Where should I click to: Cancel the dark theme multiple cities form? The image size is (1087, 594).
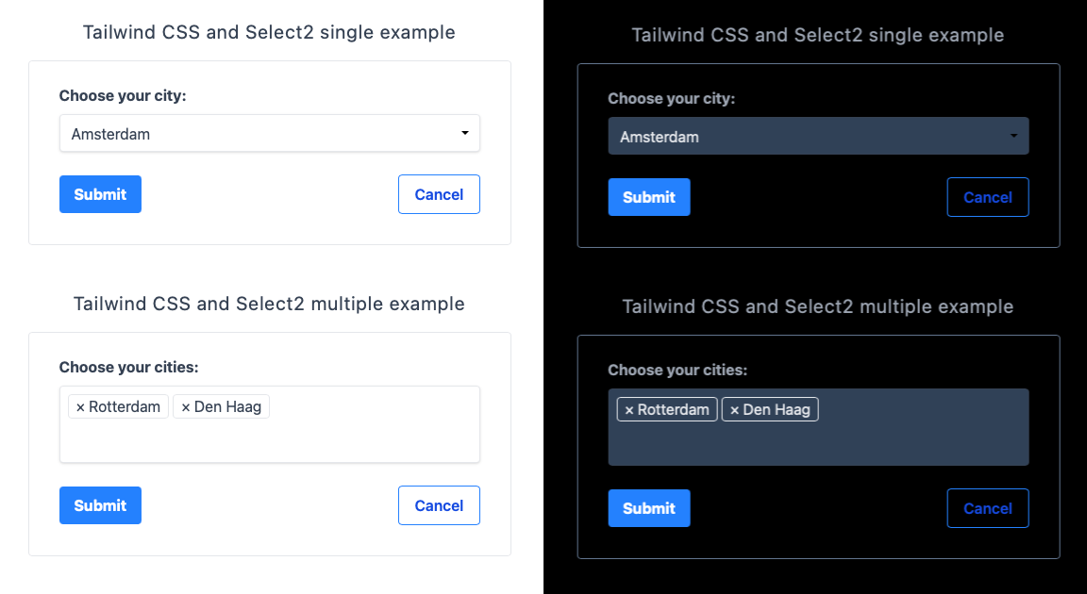coord(988,508)
